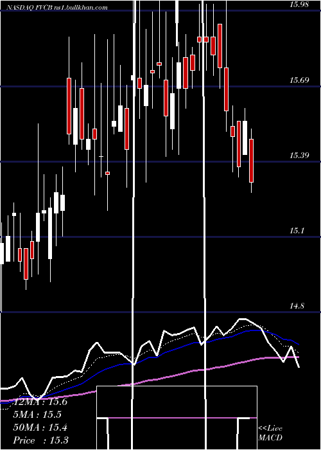This screenshot has width=321, height=450.
Task: Click the 15.69 price axis label
Action: point(299,80)
